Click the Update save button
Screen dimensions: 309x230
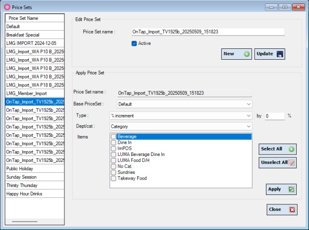[x=269, y=54]
